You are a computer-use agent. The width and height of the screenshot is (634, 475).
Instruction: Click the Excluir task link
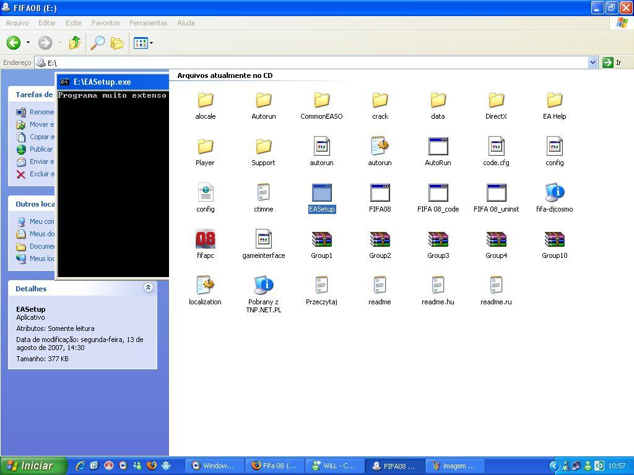[x=35, y=174]
